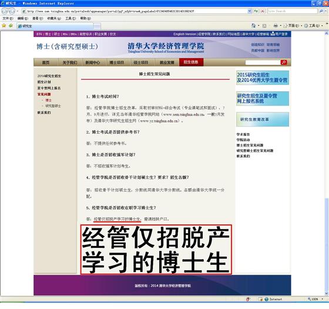Click the 经管邮箱 link
This screenshot has width=329, height=309.
coord(263,34)
